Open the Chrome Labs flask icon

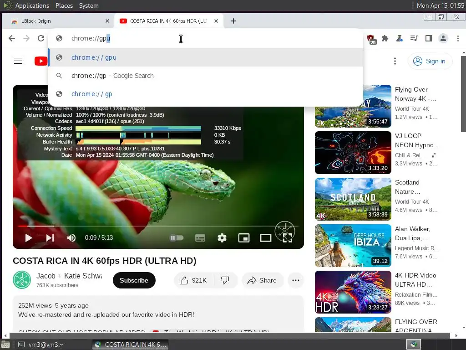[400, 38]
